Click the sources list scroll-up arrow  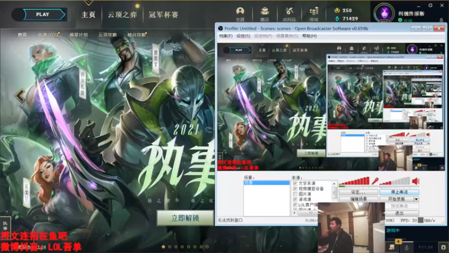click(x=334, y=183)
